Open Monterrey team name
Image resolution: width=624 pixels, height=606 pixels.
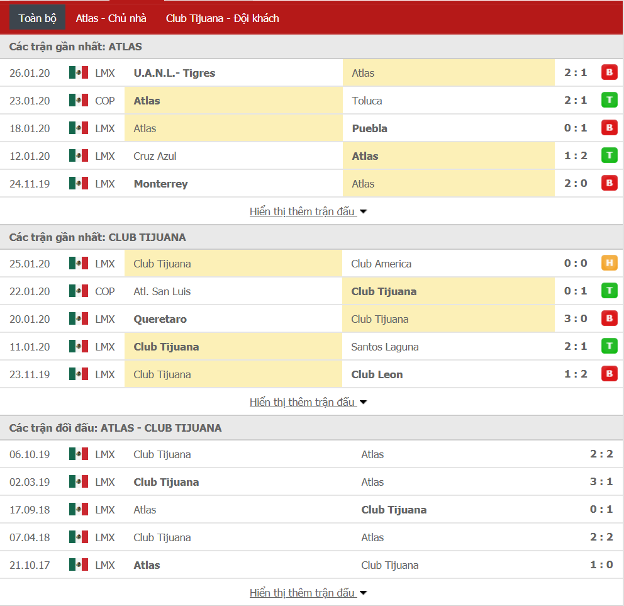tap(161, 184)
